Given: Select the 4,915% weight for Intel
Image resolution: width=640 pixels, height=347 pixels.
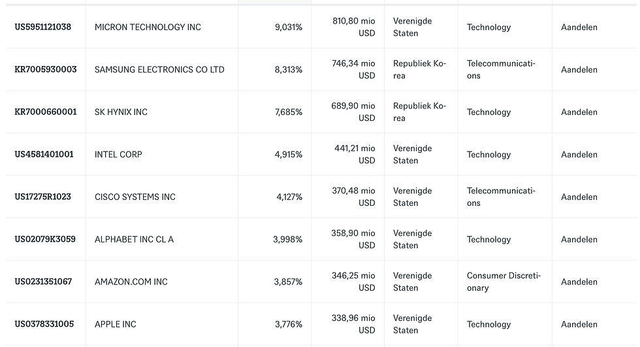Looking at the screenshot, I should [289, 154].
